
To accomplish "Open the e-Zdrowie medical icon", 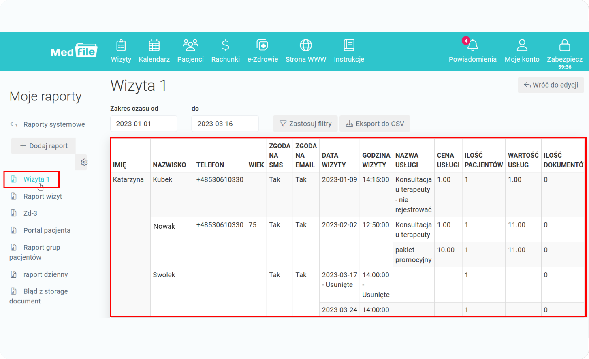I will [x=262, y=45].
